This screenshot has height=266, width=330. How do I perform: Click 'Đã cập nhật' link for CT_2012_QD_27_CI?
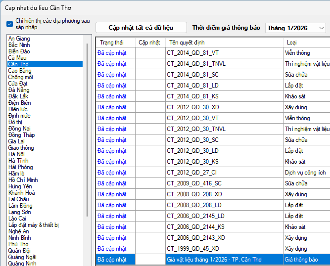click(x=112, y=173)
